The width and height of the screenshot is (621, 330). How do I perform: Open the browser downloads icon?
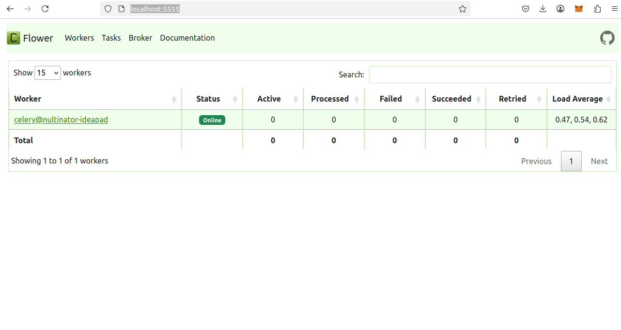tap(543, 9)
